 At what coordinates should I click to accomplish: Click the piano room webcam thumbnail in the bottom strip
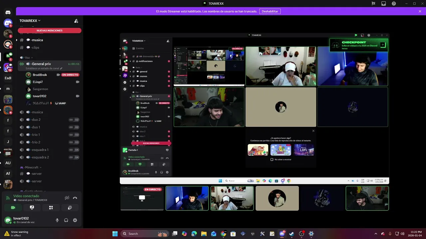click(232, 198)
